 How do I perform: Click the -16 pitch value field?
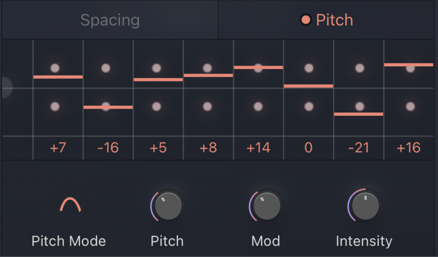(108, 148)
